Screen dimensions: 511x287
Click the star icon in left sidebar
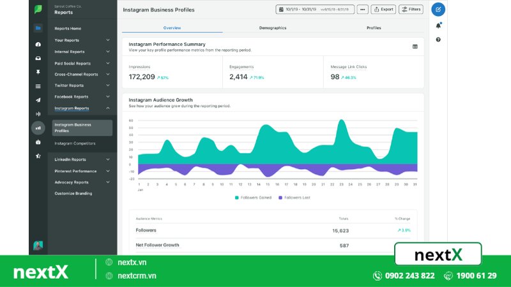tap(38, 156)
